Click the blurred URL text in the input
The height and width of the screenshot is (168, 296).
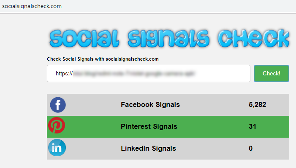click(x=134, y=73)
